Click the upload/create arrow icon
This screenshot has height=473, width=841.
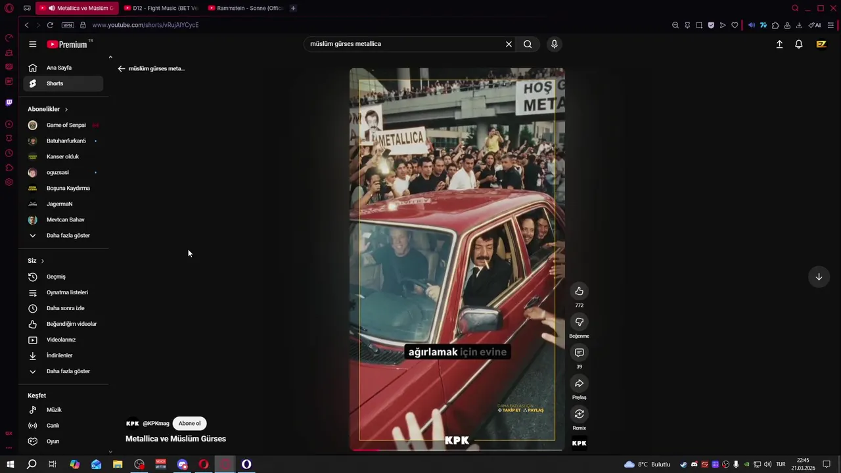[x=779, y=44]
